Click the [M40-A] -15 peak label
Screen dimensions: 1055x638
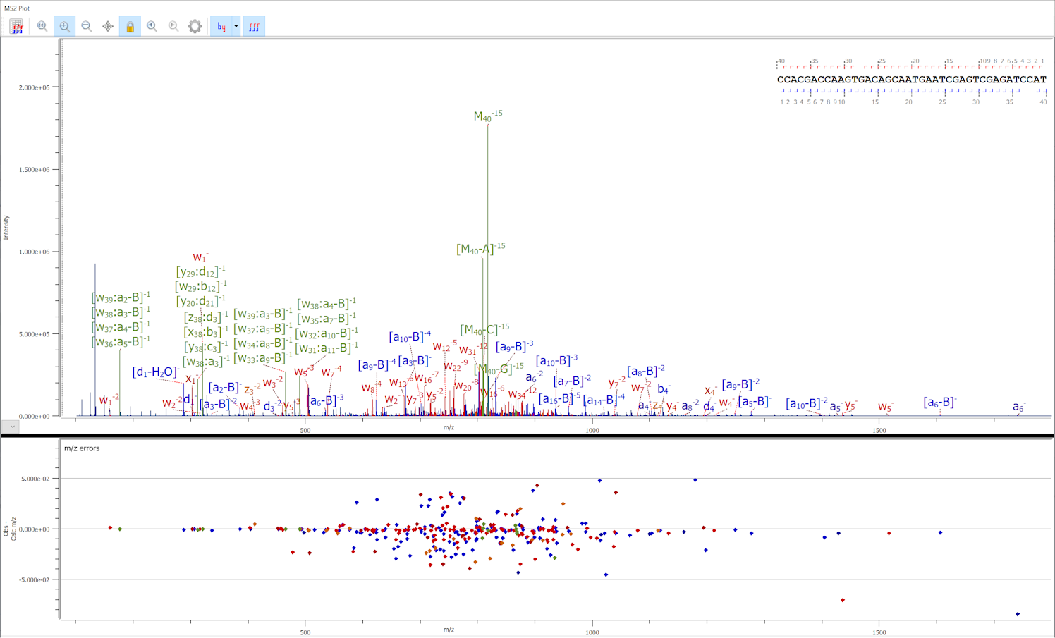click(480, 249)
